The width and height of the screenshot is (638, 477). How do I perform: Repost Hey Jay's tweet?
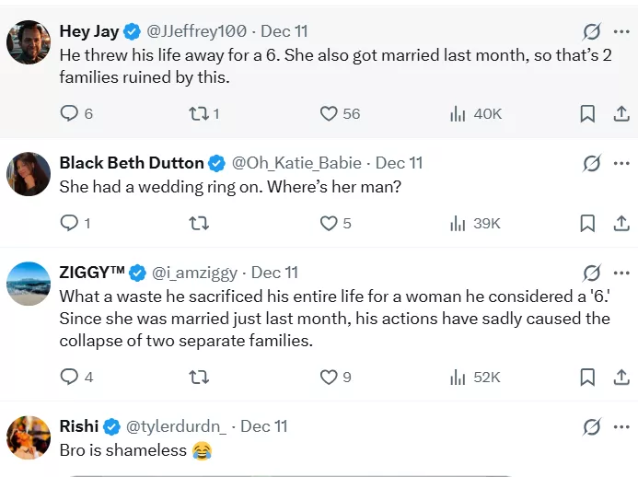[x=198, y=113]
